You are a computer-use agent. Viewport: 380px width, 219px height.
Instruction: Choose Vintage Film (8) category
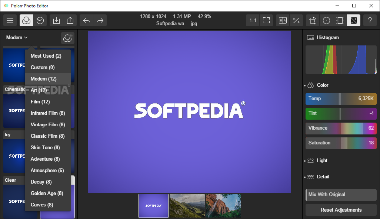click(48, 124)
